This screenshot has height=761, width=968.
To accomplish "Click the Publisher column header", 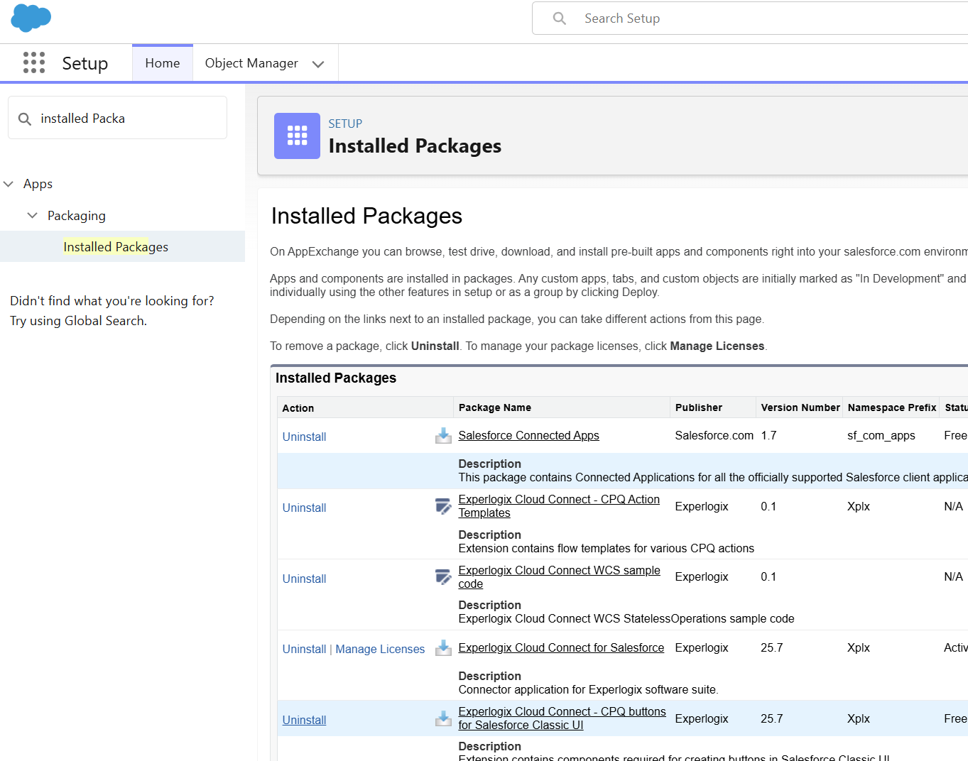I will point(699,407).
